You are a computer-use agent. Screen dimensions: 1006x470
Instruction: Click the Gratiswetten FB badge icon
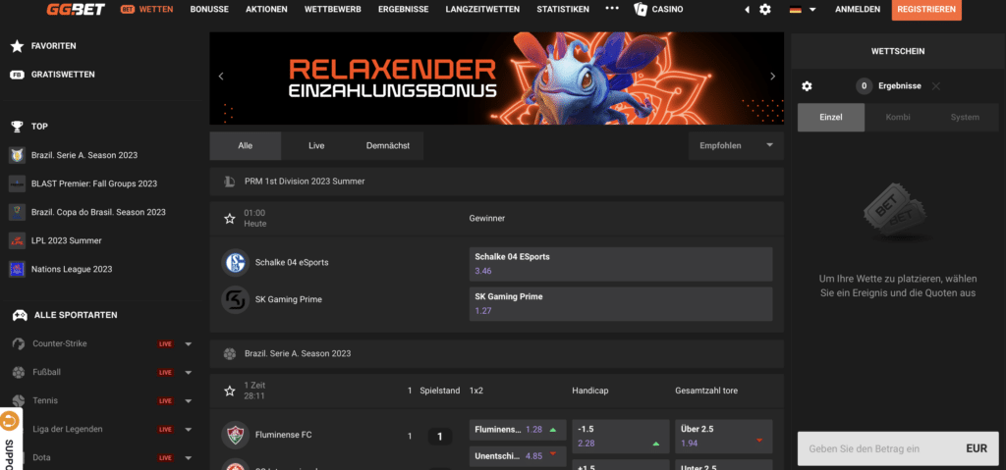coord(18,75)
